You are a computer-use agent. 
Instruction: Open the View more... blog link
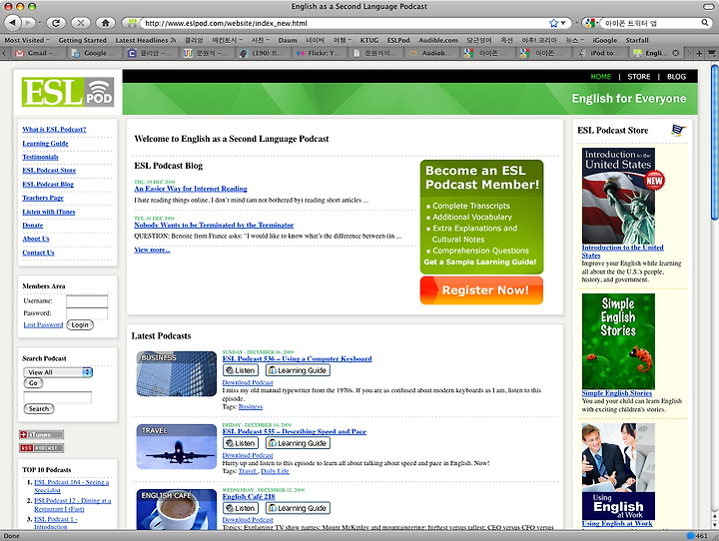click(152, 250)
